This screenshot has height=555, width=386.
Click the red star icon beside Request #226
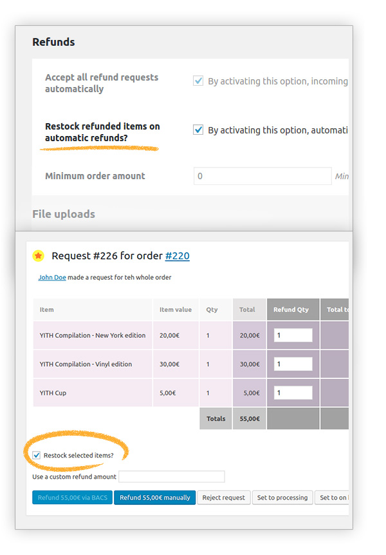pos(39,256)
